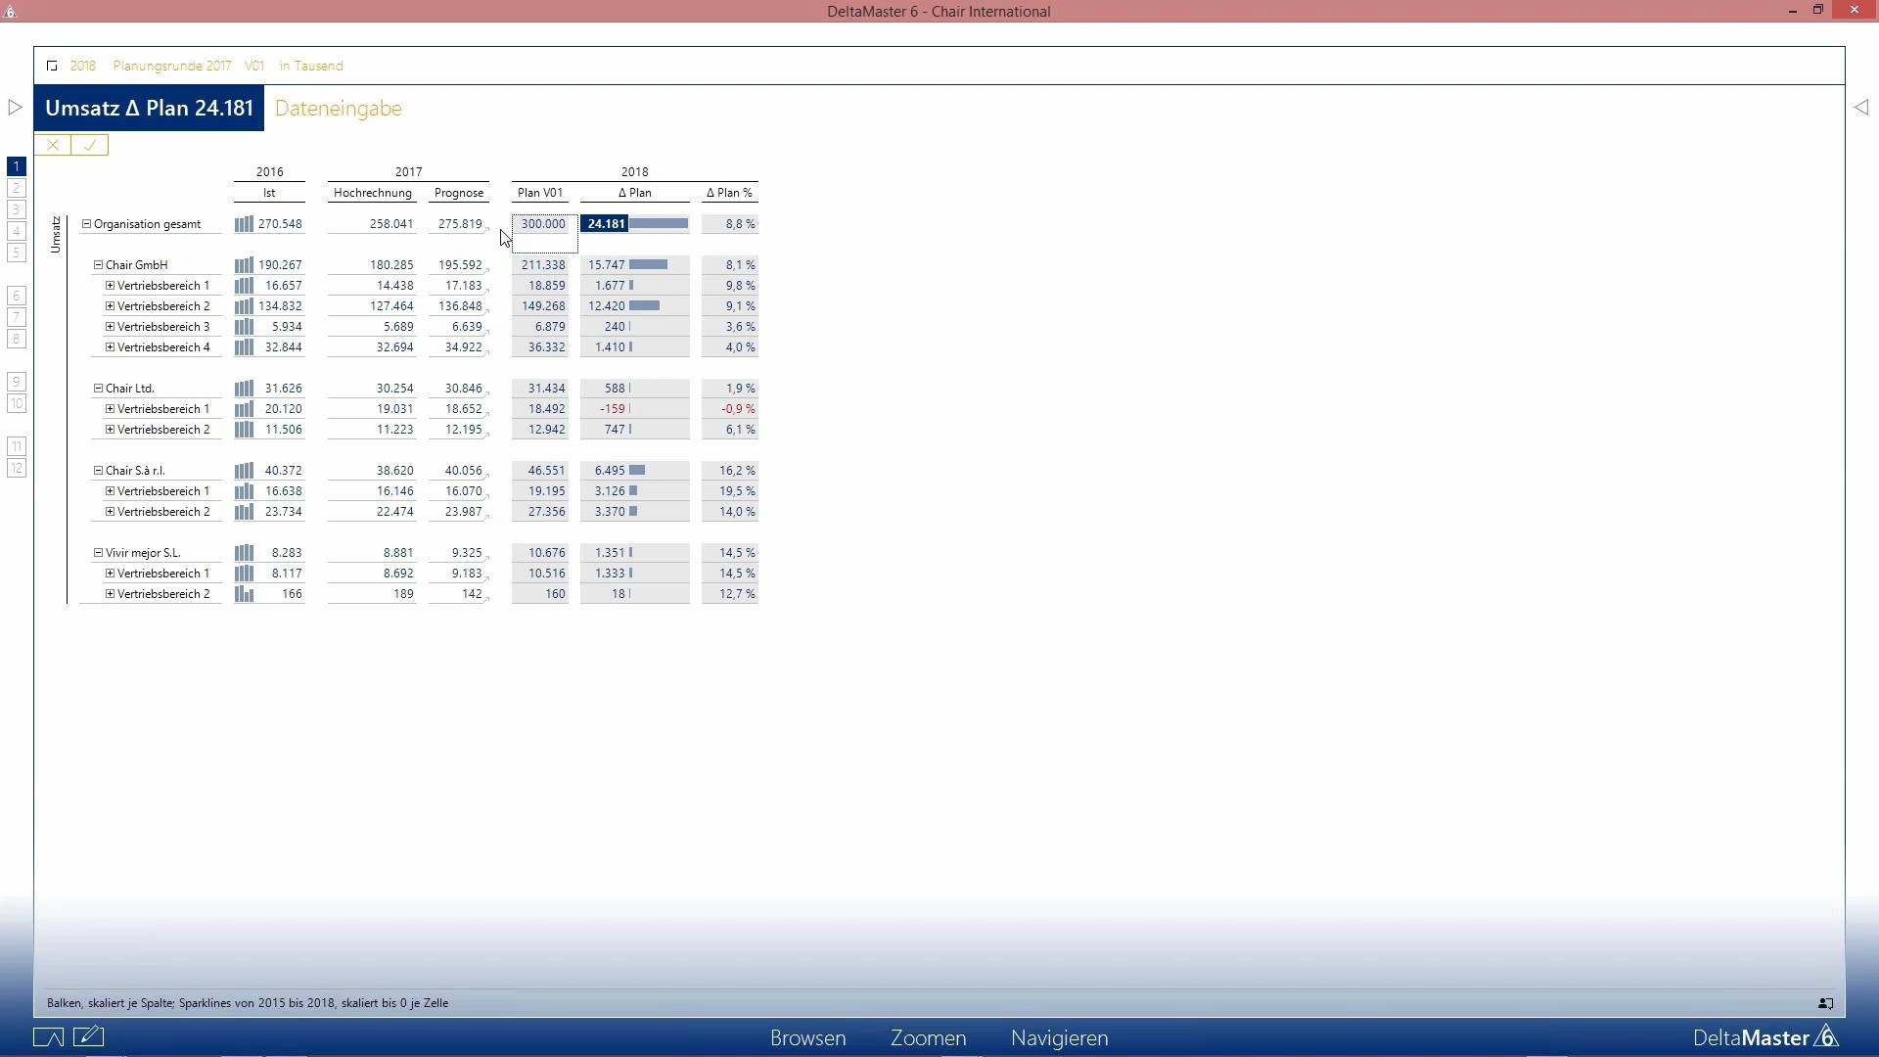Confirm data entry with the checkmark button
Image resolution: width=1879 pixels, height=1057 pixels.
point(90,145)
